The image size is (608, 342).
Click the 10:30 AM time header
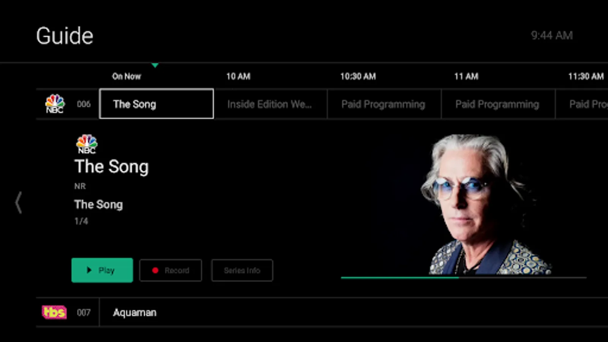coord(358,76)
